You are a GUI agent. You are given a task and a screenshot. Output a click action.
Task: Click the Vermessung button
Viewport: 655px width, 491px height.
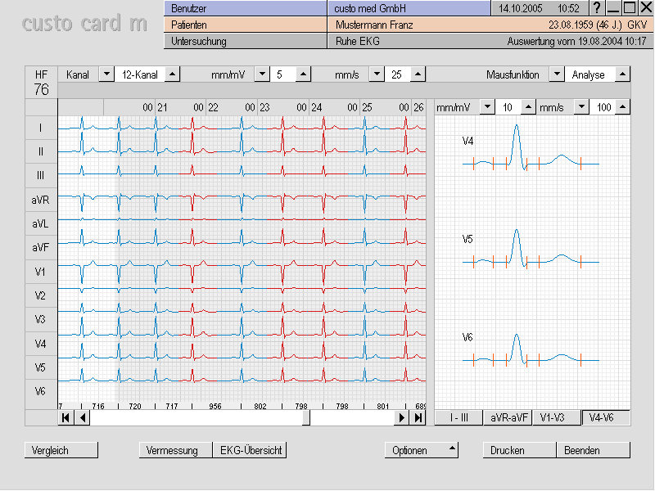click(172, 450)
